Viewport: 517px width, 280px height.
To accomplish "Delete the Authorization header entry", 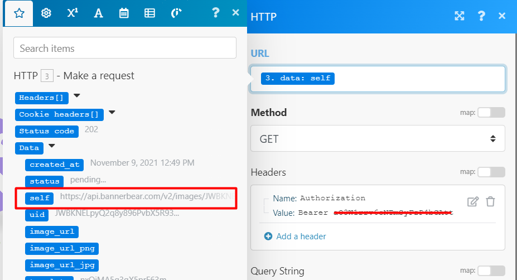I will (x=490, y=201).
